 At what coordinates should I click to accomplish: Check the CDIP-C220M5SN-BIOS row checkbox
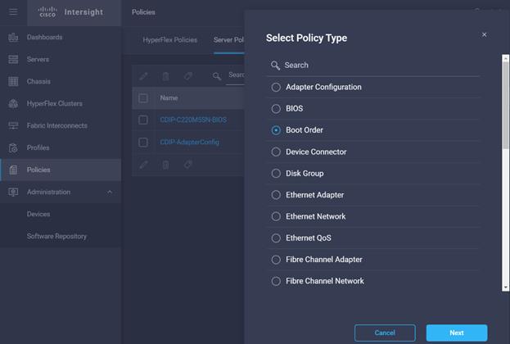[x=143, y=120]
